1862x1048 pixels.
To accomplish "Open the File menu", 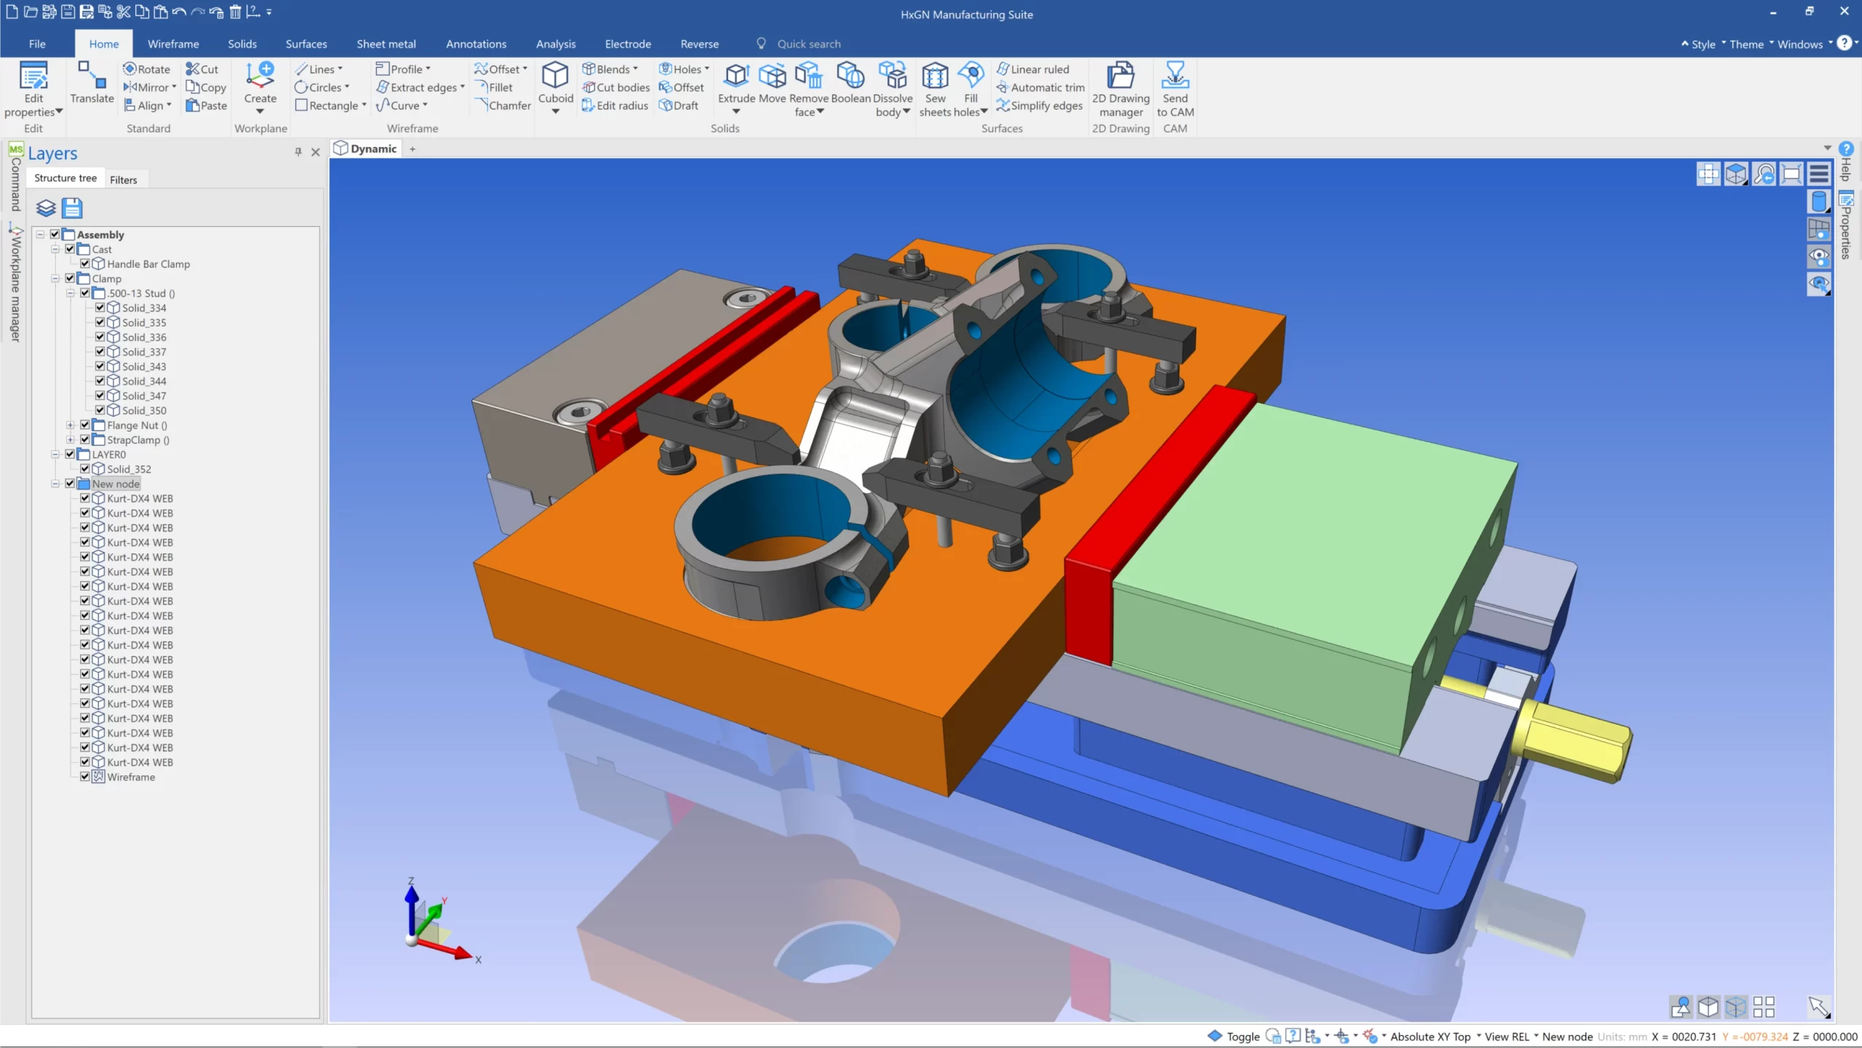I will (x=37, y=44).
